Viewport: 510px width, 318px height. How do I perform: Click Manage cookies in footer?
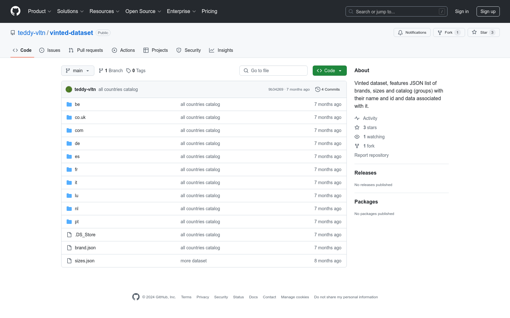[x=295, y=297]
